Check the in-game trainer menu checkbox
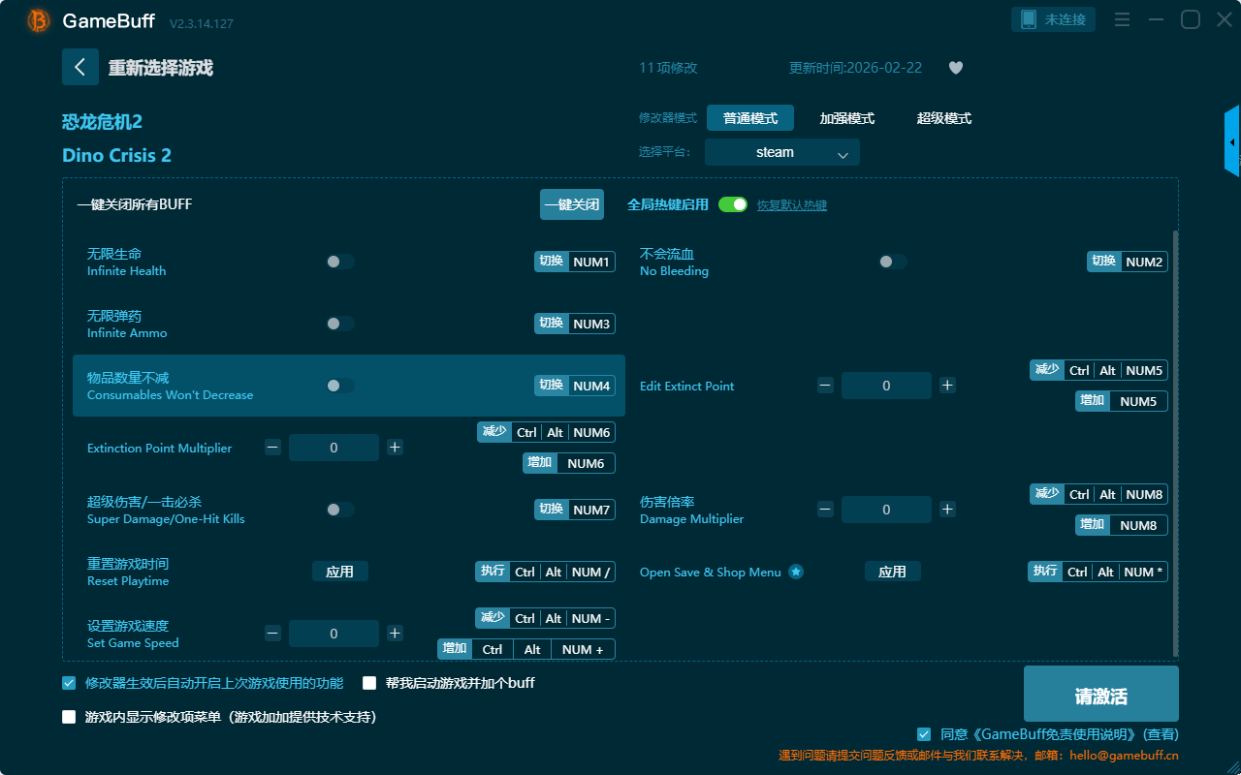 click(69, 717)
